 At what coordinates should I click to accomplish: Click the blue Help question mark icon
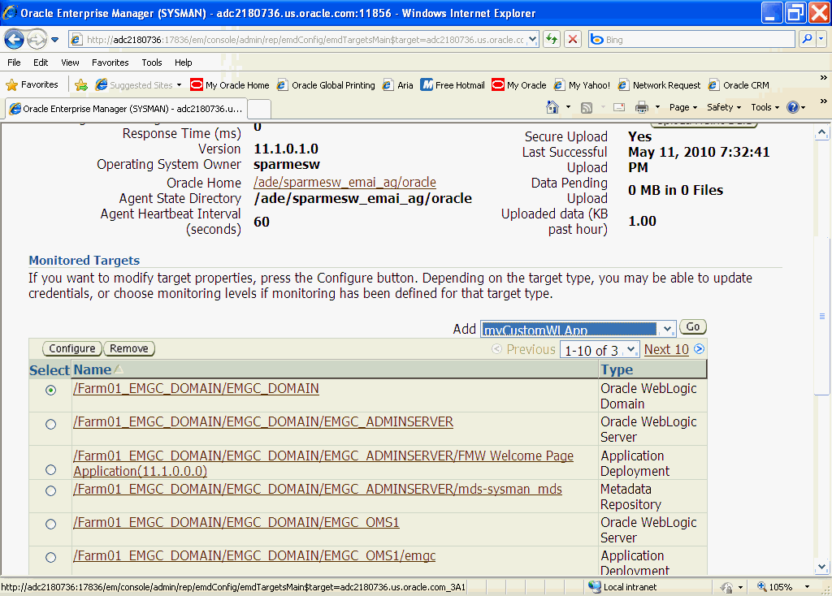(x=793, y=107)
